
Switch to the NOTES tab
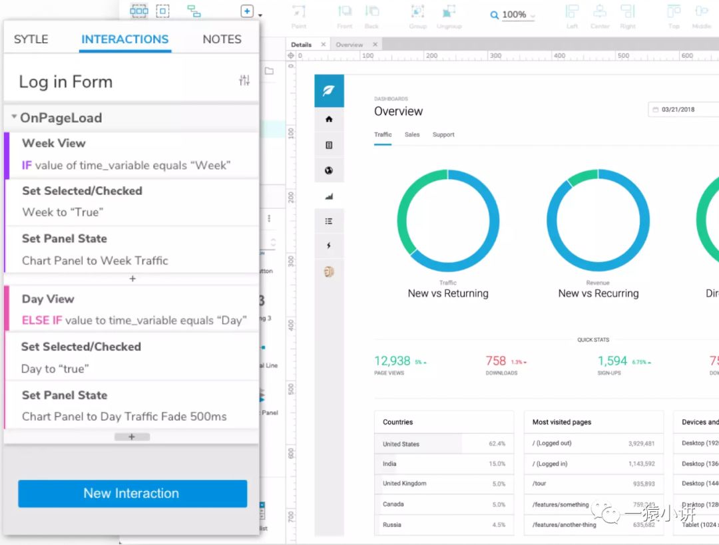pyautogui.click(x=222, y=39)
